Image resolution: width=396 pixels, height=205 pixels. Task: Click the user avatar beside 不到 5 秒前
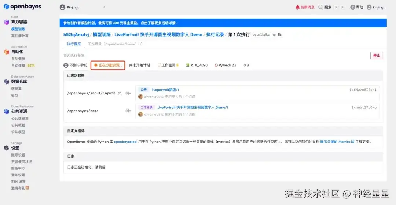click(x=66, y=65)
